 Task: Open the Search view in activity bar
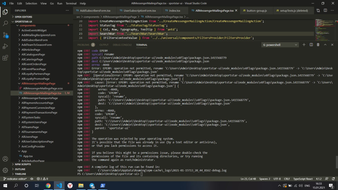[5, 23]
